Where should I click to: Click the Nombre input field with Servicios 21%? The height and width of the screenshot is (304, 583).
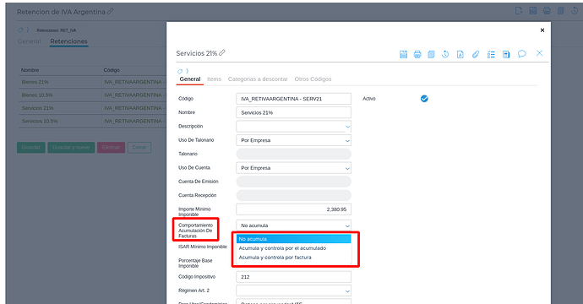pyautogui.click(x=293, y=112)
